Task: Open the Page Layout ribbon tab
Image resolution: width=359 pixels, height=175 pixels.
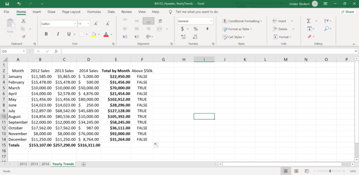Action: pos(71,12)
